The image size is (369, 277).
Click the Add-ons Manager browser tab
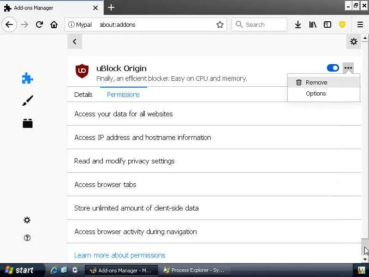(51, 8)
